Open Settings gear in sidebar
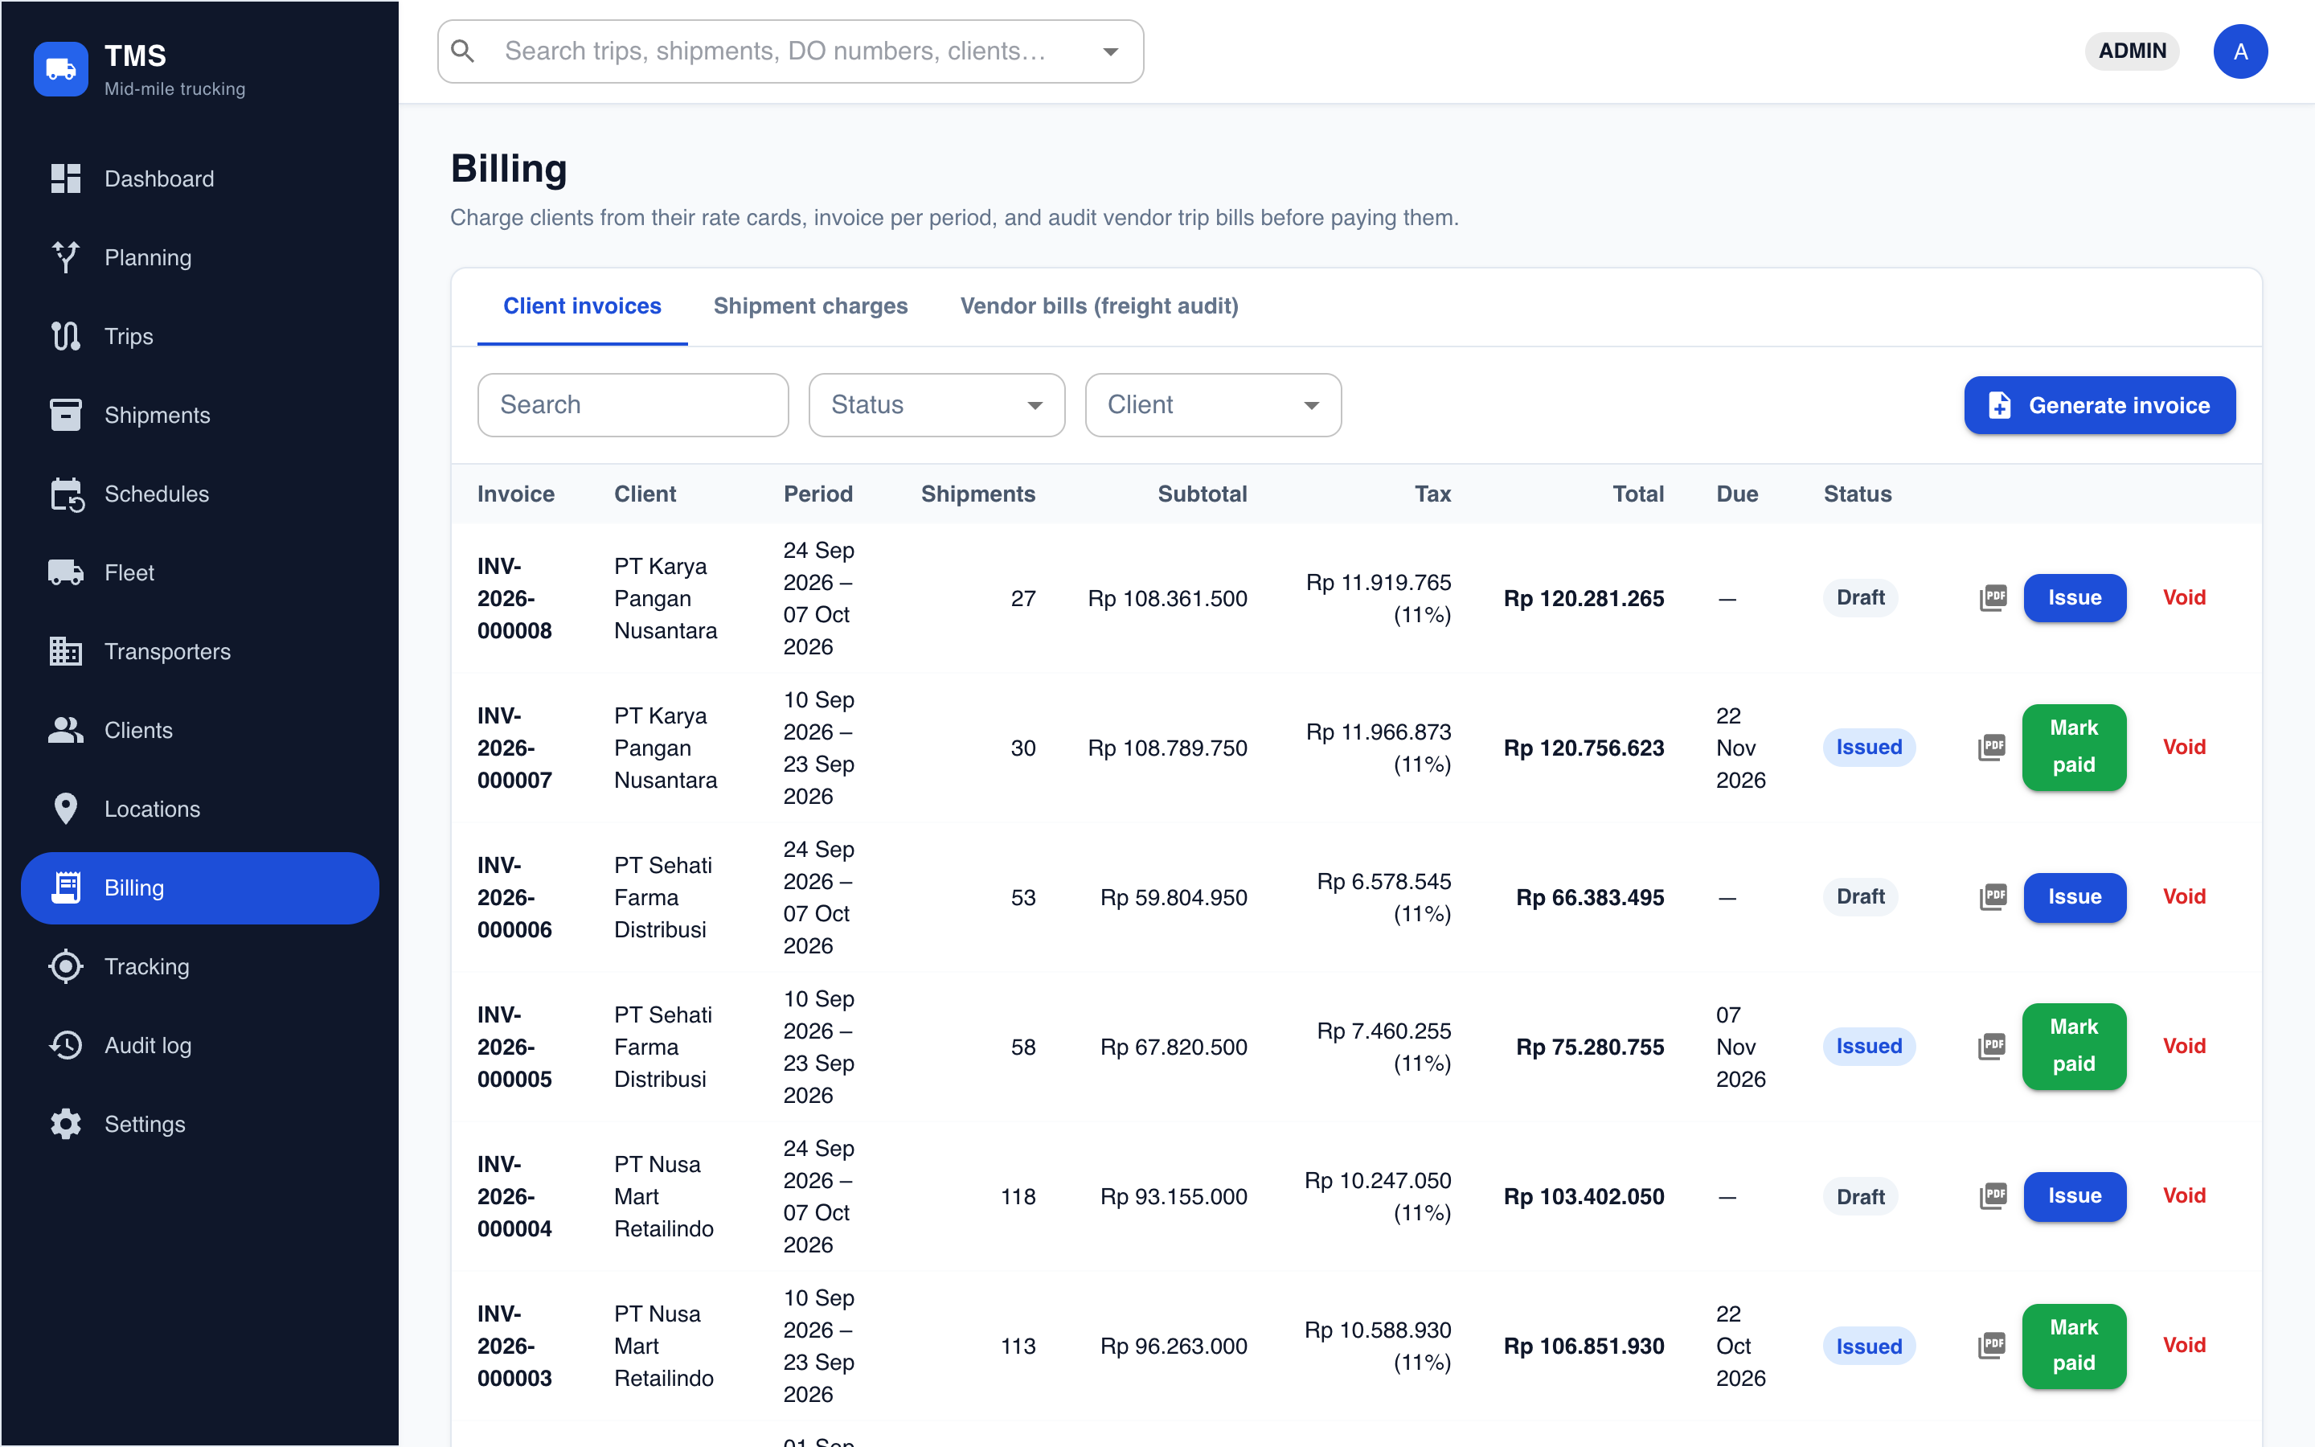2315x1447 pixels. tap(65, 1124)
